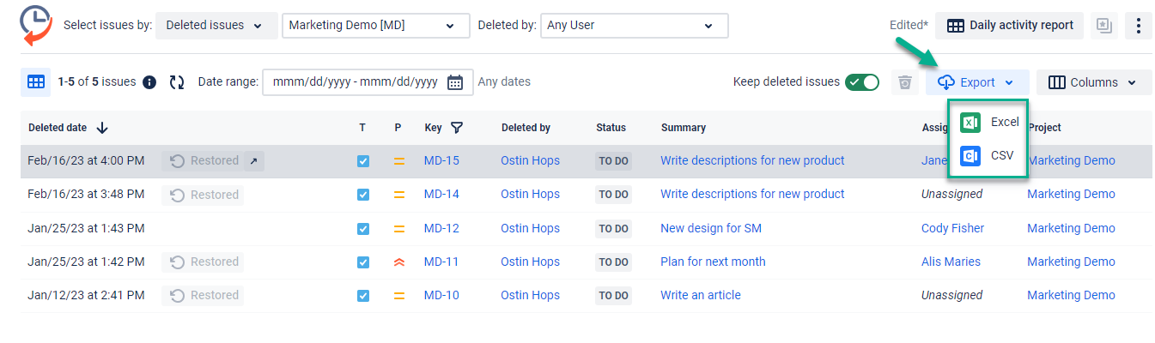
Task: Click the trash bin delete icon
Action: (x=904, y=82)
